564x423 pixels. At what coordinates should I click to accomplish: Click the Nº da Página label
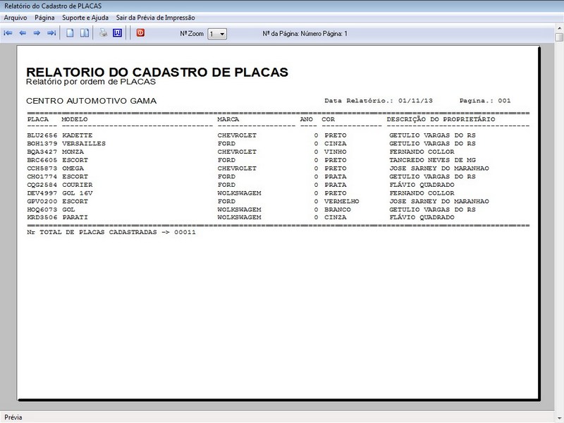click(x=305, y=34)
